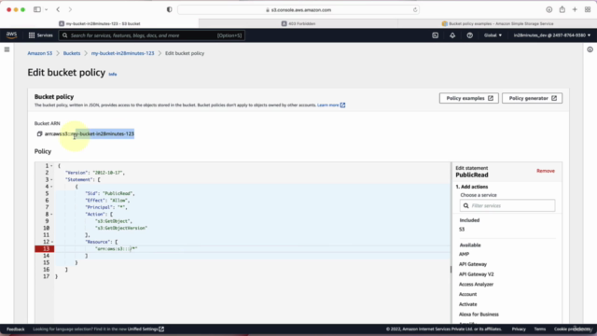Open the in28minutes_dev account dropdown
This screenshot has height=336, width=597.
tap(551, 35)
